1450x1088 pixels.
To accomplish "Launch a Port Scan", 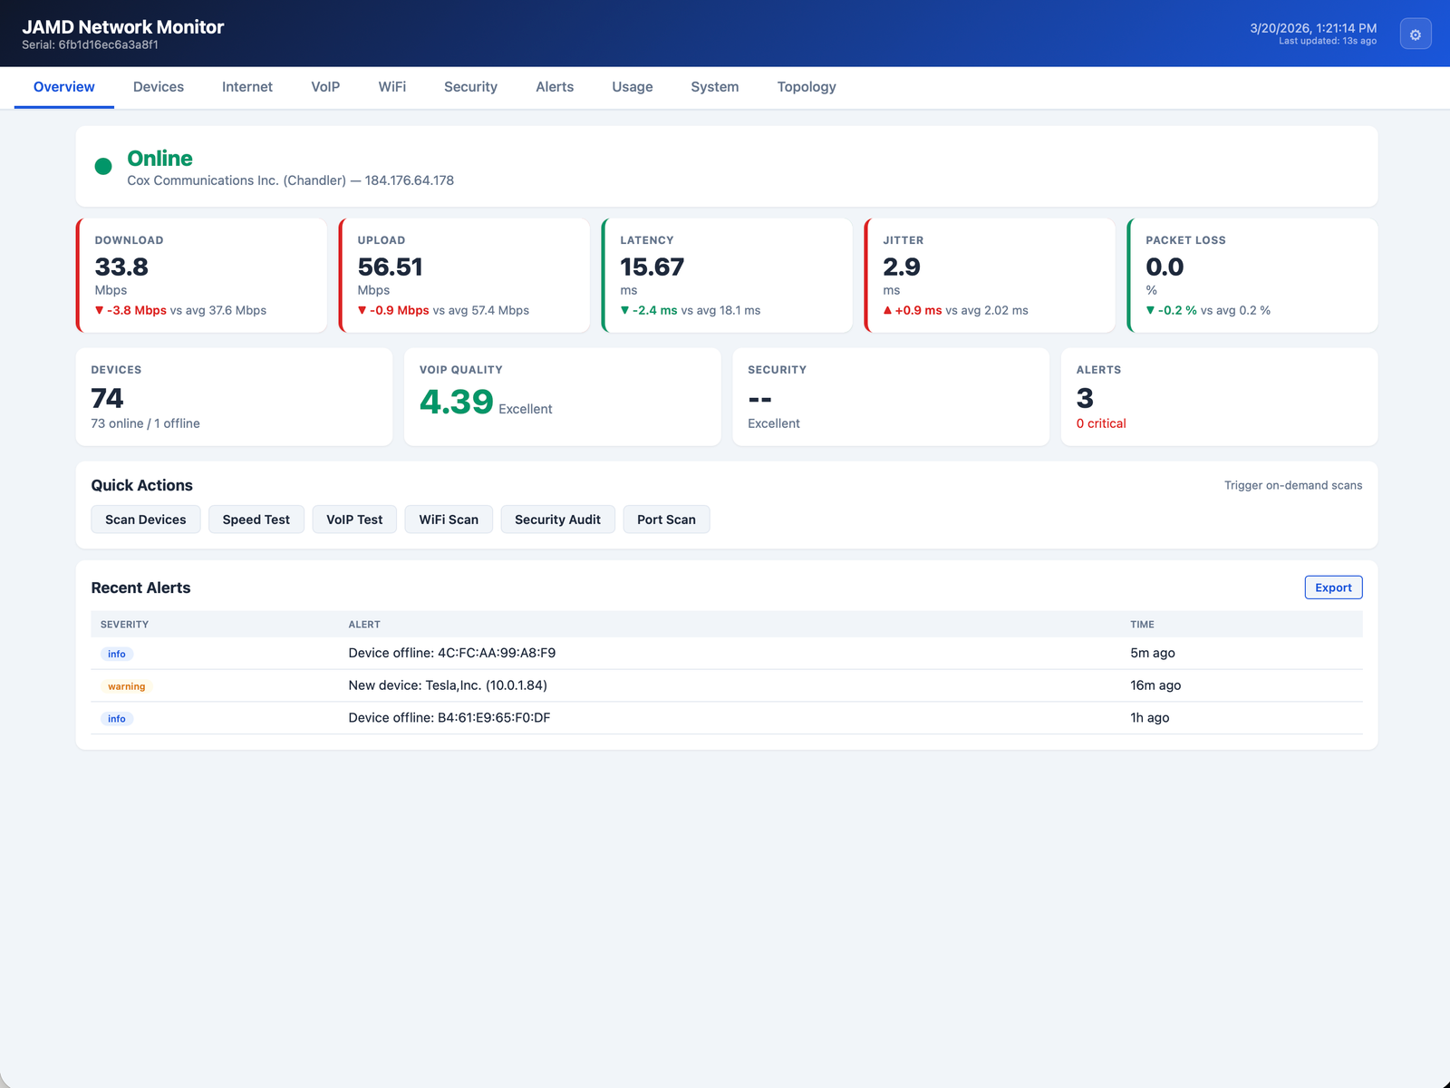I will tap(666, 519).
